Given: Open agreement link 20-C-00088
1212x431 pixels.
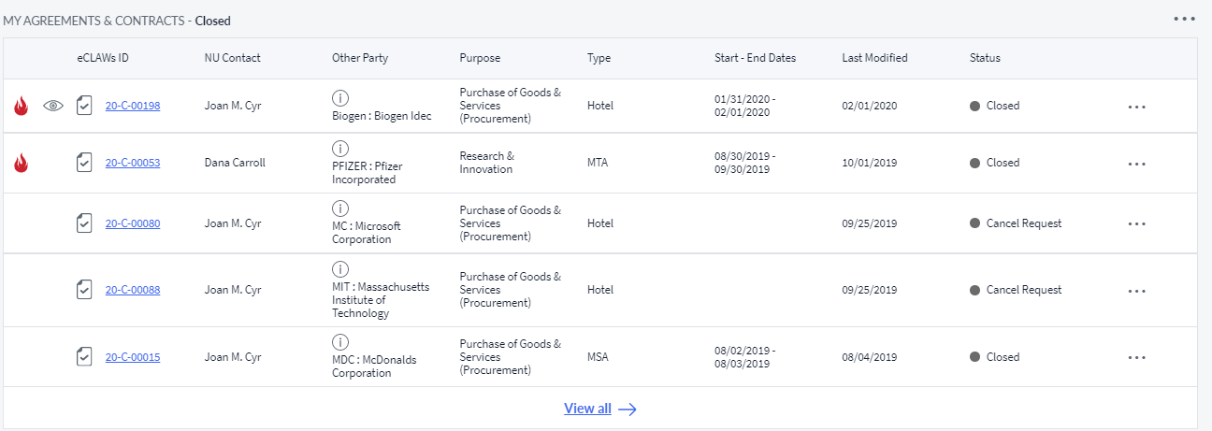Looking at the screenshot, I should [133, 290].
